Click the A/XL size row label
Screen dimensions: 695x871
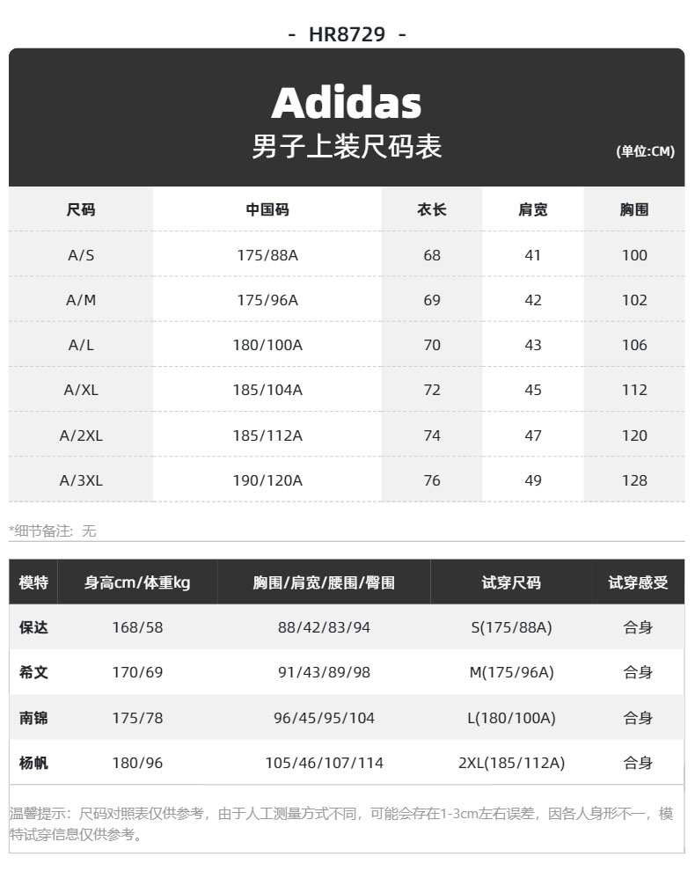(x=81, y=390)
